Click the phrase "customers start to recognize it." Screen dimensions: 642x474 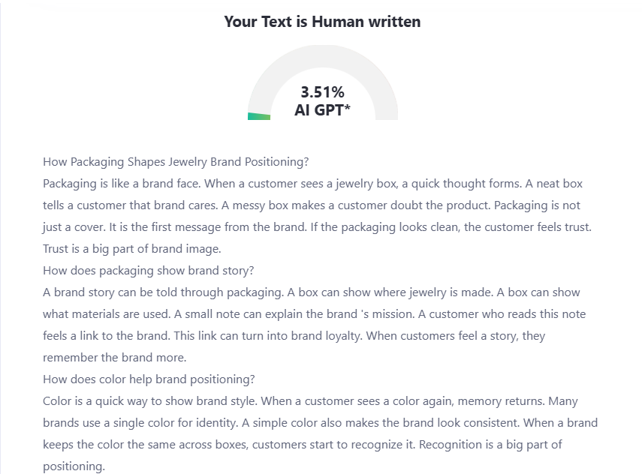pyautogui.click(x=333, y=445)
